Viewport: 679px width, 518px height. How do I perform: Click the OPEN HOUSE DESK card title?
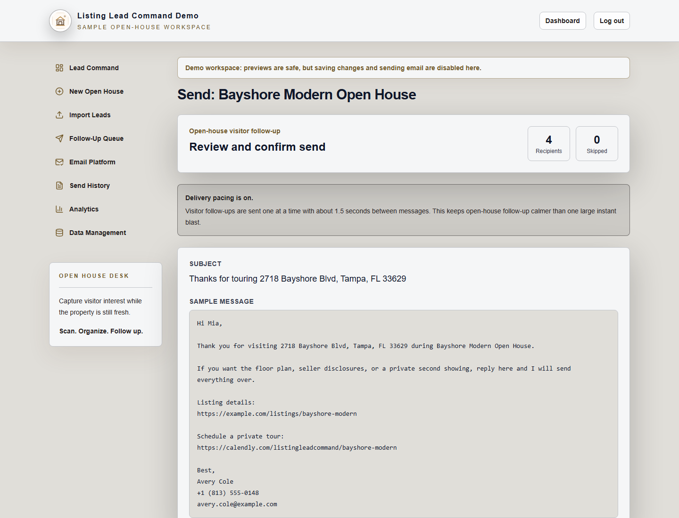(x=94, y=276)
